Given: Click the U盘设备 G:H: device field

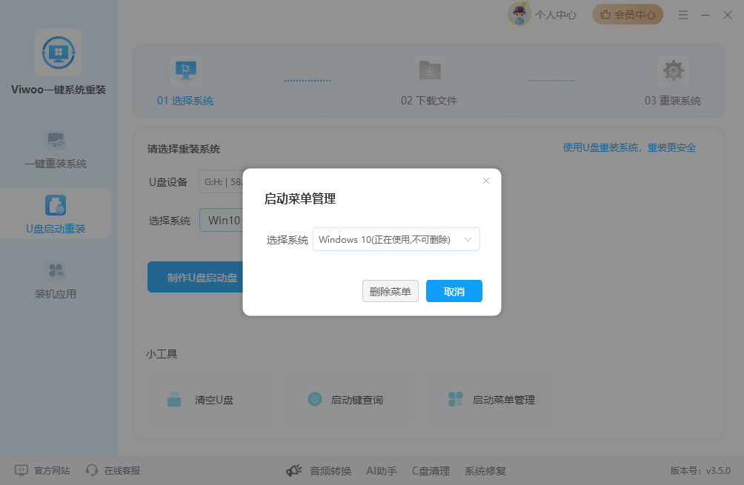Looking at the screenshot, I should point(221,181).
